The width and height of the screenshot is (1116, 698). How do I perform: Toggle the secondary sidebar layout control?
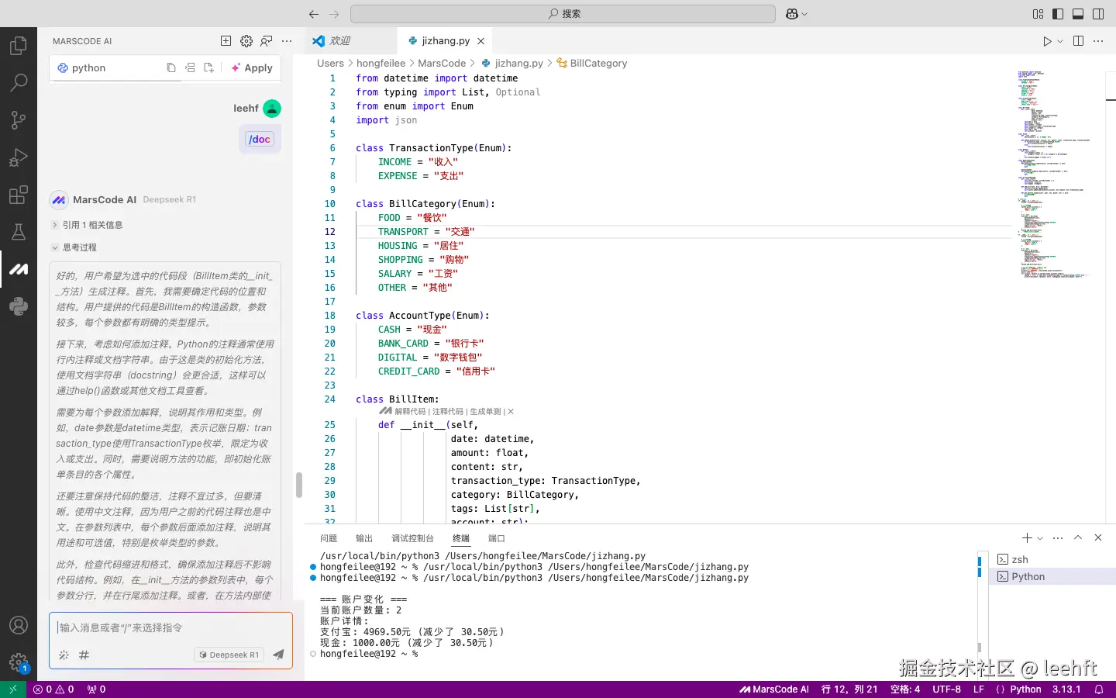tap(1097, 13)
